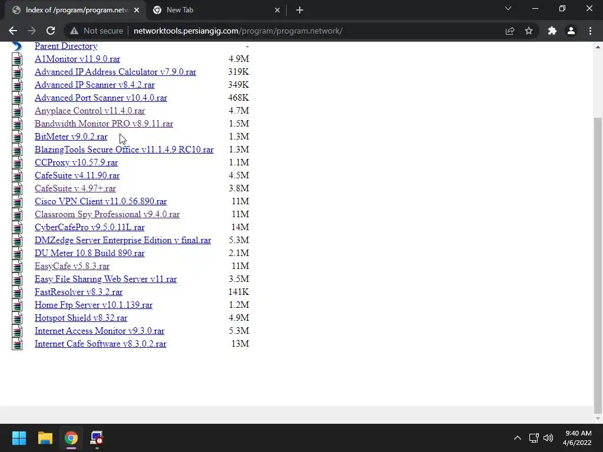
Task: Click the 4.9M size next to A1Monitor
Action: click(239, 59)
